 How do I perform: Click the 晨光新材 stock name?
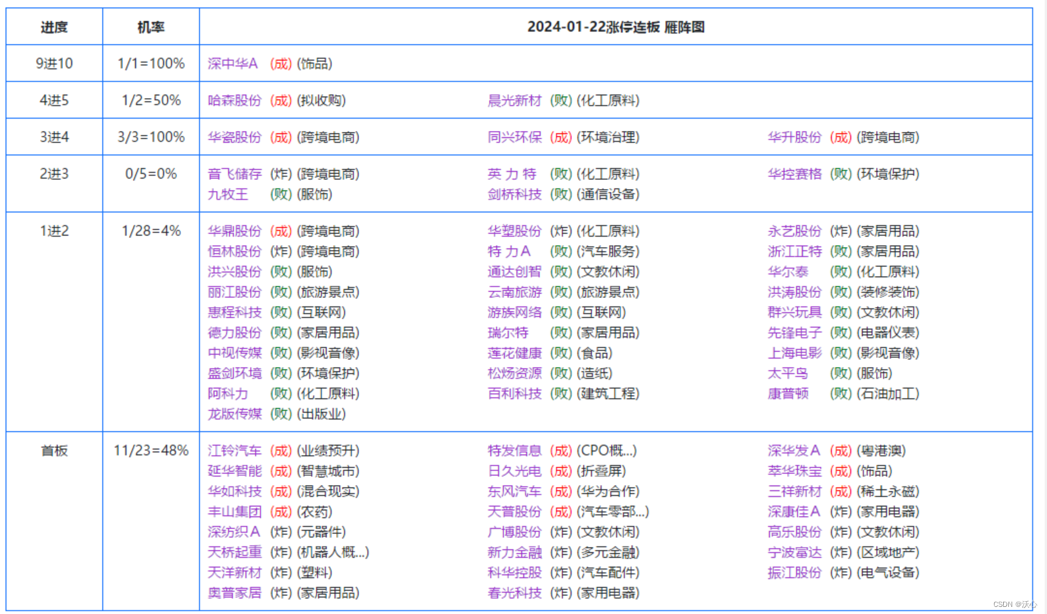coord(515,101)
